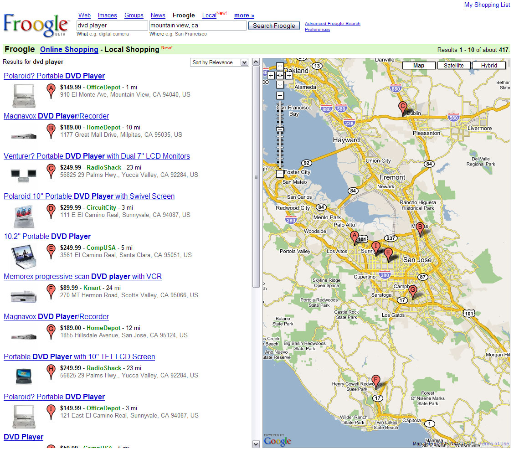Pan the map right with arrow button

click(x=289, y=76)
